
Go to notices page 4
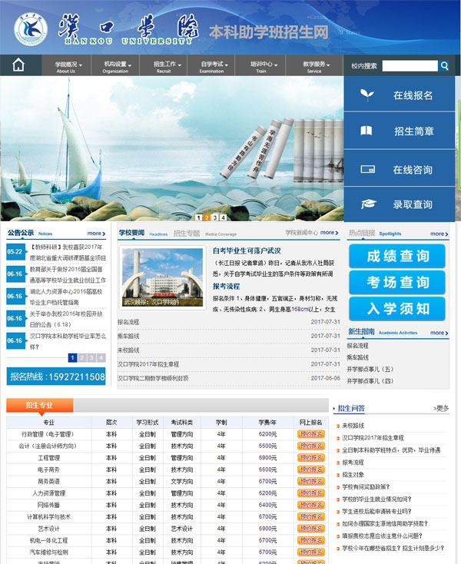pyautogui.click(x=101, y=357)
